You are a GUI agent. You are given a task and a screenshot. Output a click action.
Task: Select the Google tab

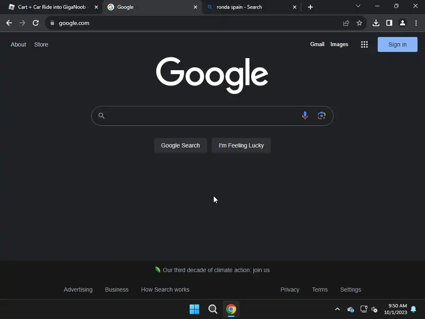coord(152,7)
